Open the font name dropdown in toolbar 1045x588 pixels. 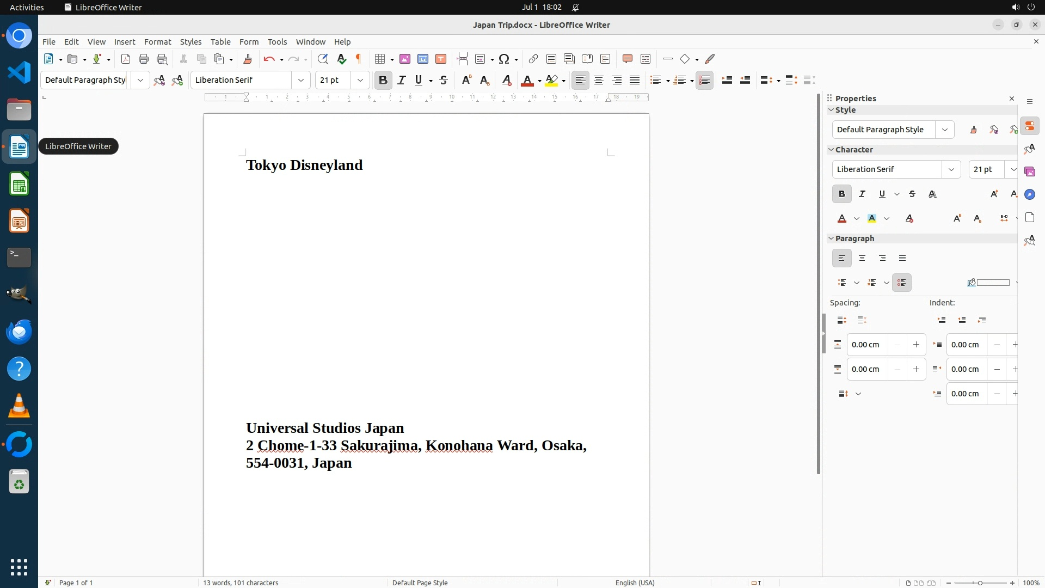[x=301, y=80]
